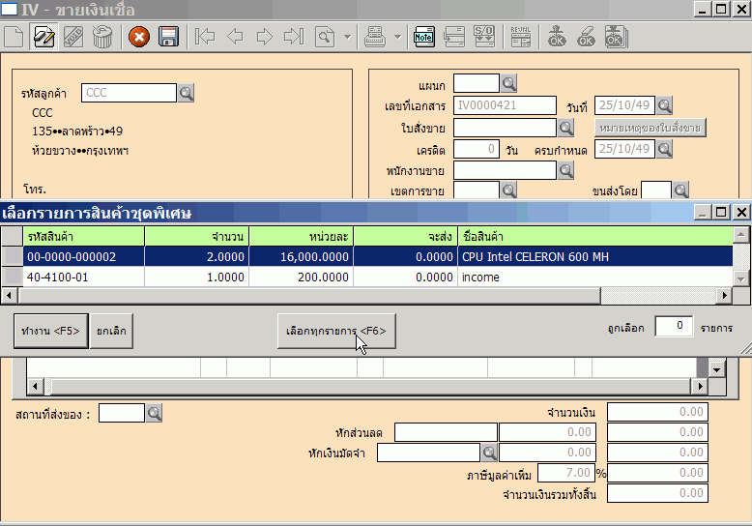Expand the find document dropdown arrow

[348, 38]
